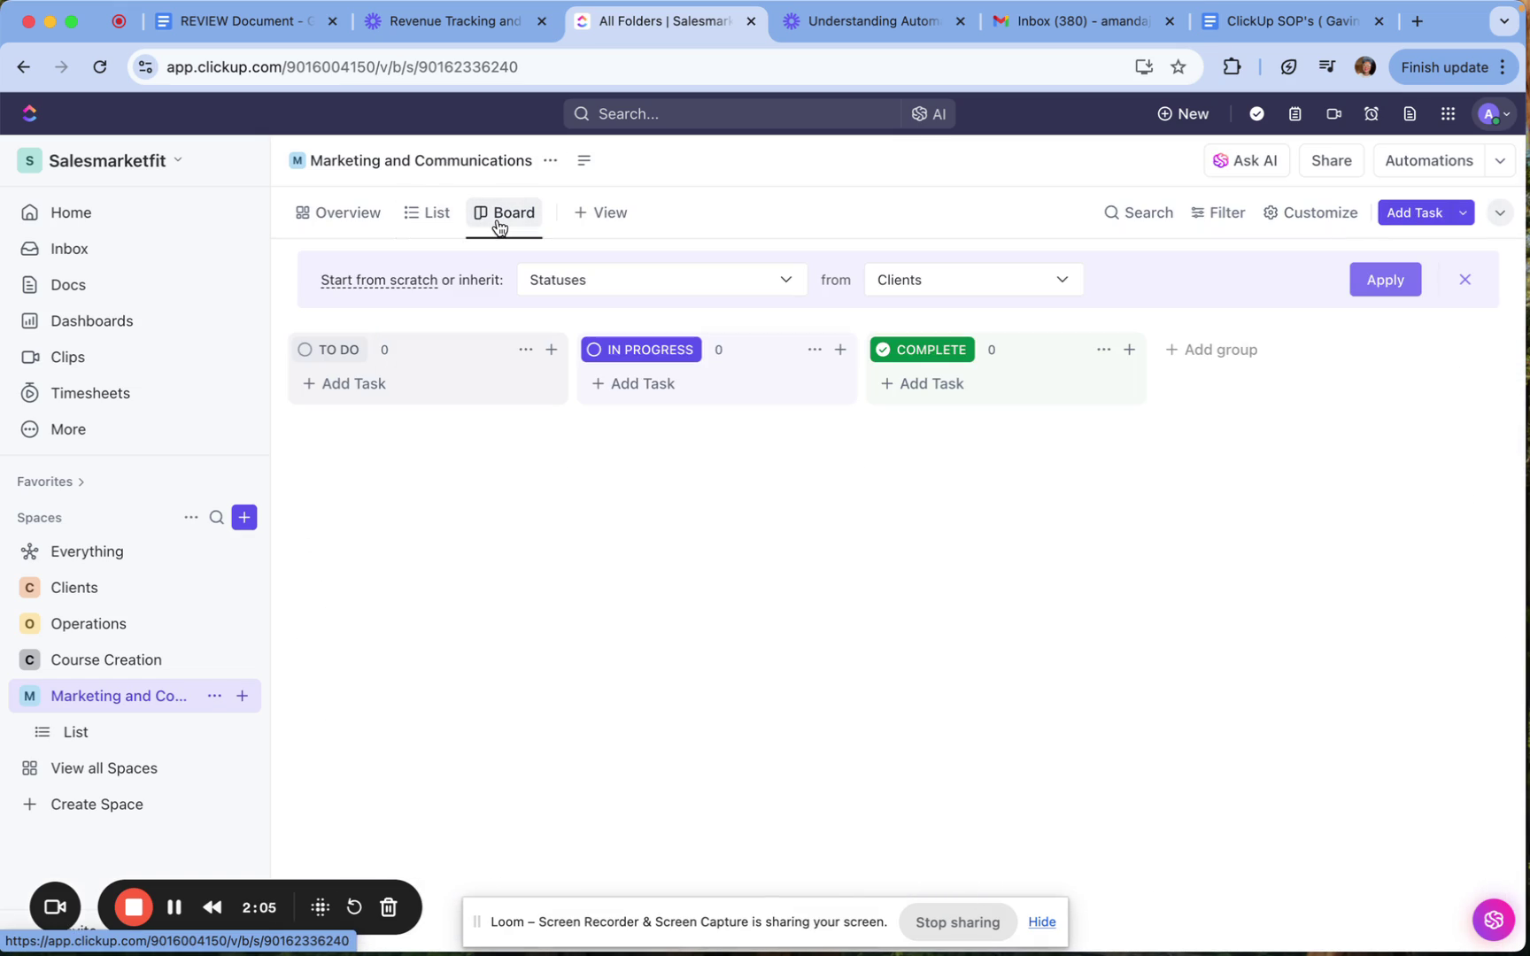Switch to the List view tab

click(x=427, y=212)
